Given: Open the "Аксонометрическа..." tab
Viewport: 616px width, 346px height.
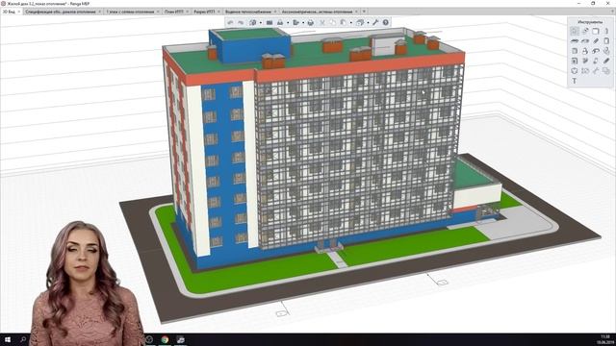Looking at the screenshot, I should tap(317, 12).
